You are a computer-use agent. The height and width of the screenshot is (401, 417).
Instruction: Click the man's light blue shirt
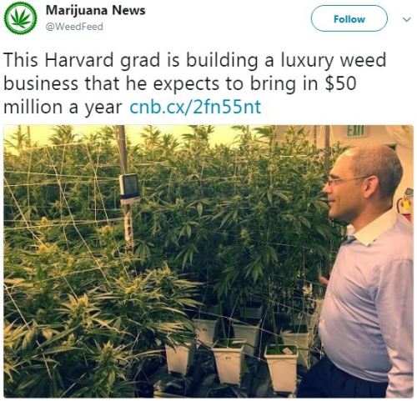[x=369, y=298]
